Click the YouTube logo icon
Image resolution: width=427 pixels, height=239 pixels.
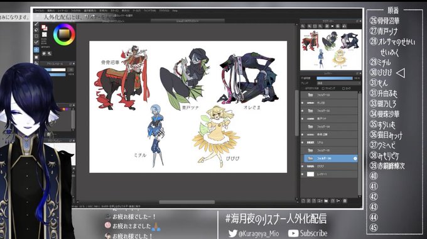(x=293, y=233)
